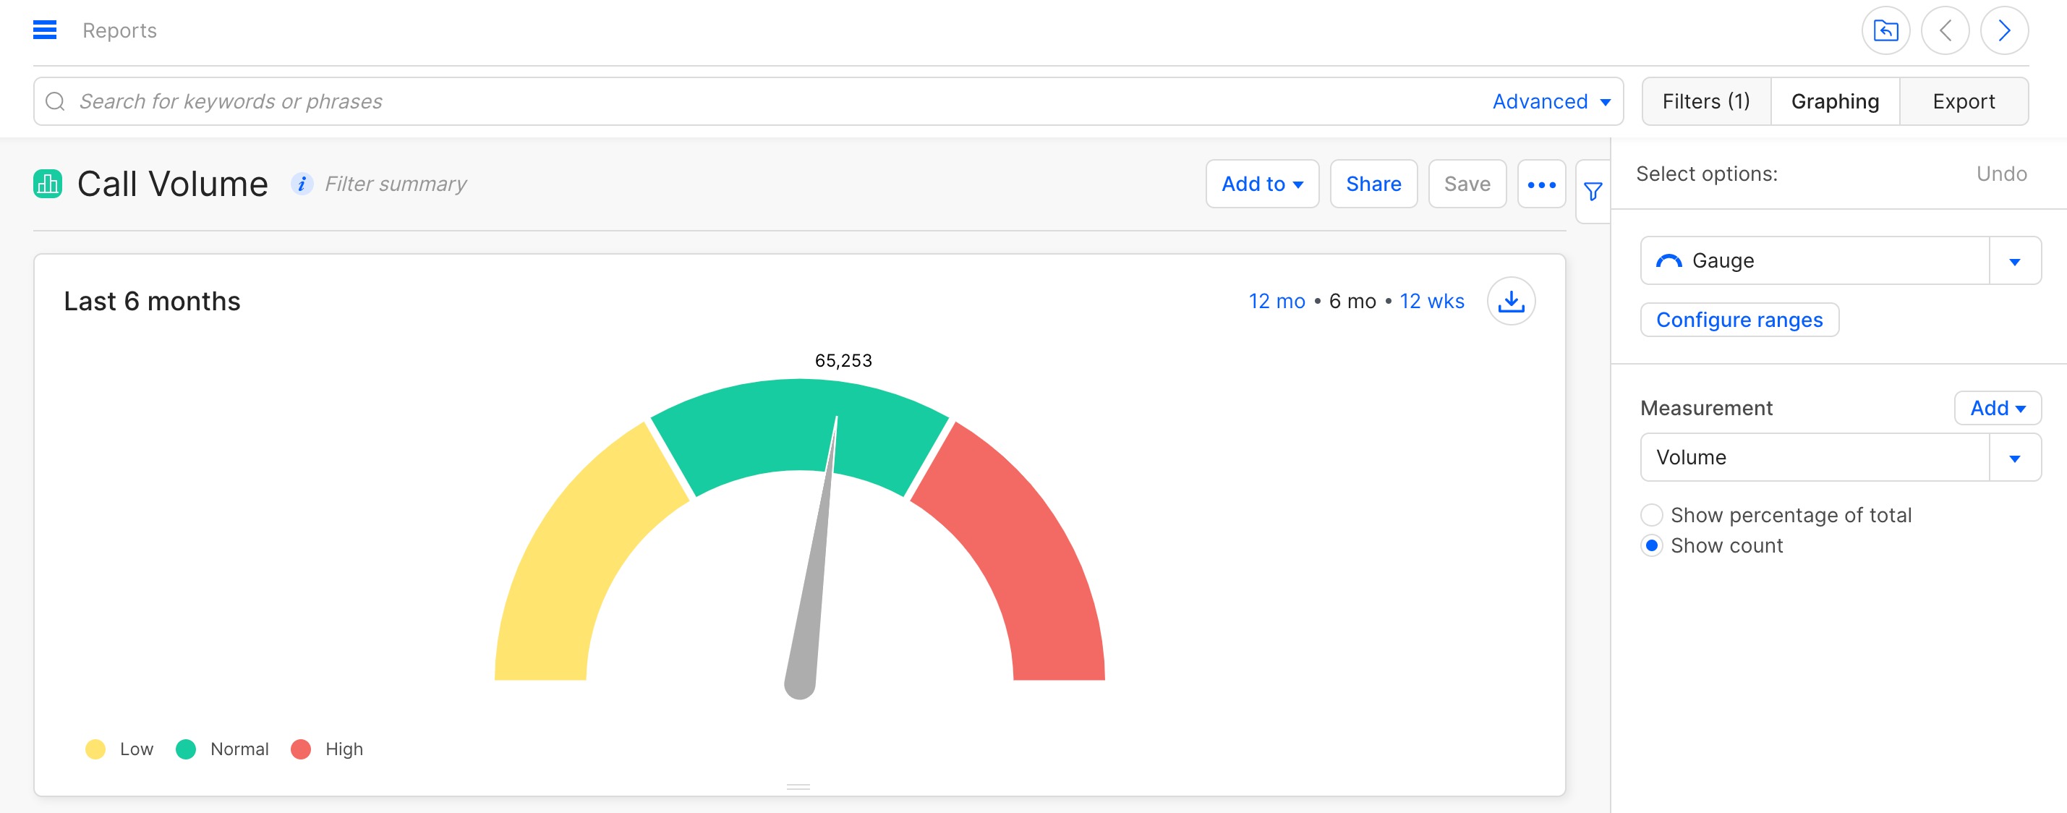This screenshot has height=813, width=2067.
Task: Select Show percentage of total
Action: (x=1652, y=514)
